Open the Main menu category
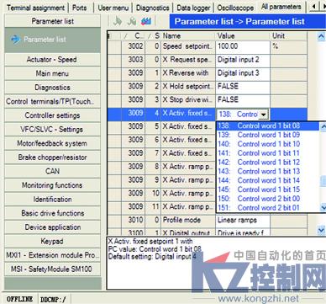Screen dimensions: 326x304 [x=52, y=73]
